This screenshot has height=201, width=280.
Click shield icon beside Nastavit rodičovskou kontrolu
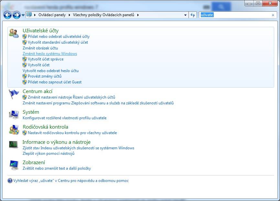point(25,133)
